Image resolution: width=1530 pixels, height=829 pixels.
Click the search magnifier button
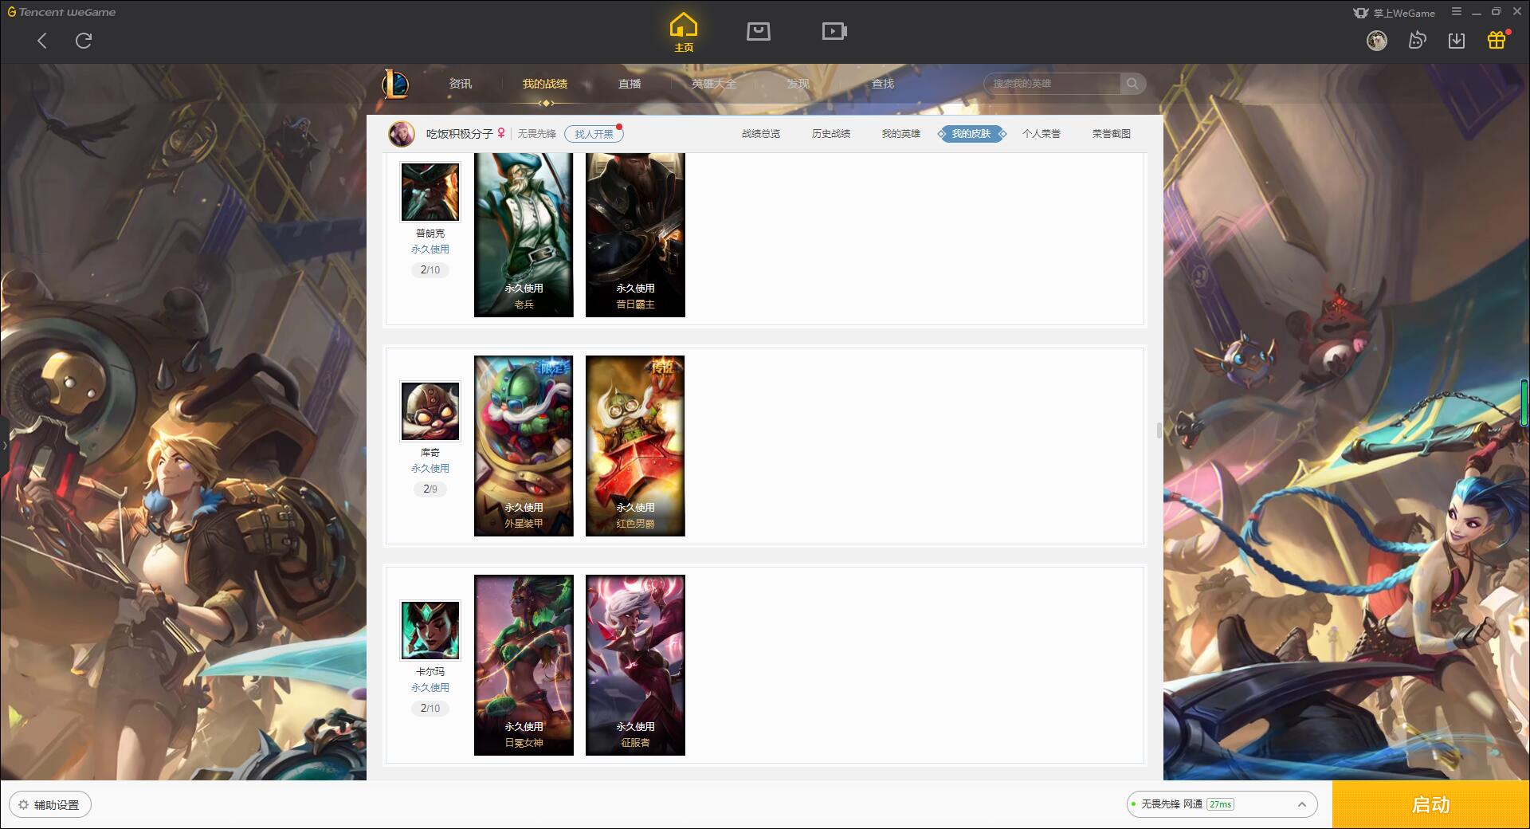[1132, 84]
